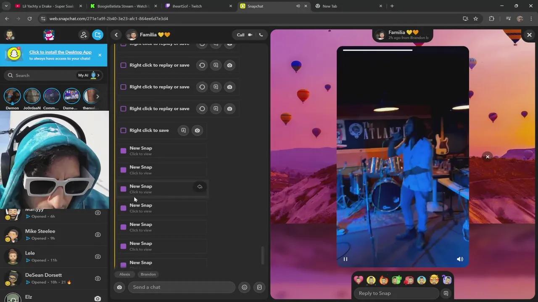Open the profile Bitmoji with the settings gear

[10, 35]
